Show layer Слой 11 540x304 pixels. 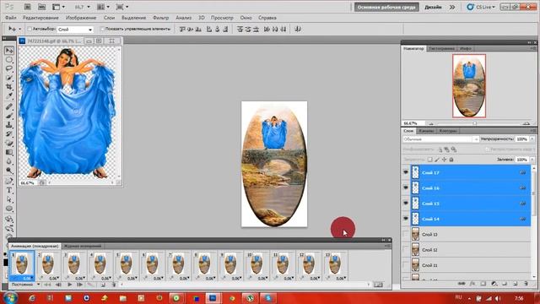(406, 265)
